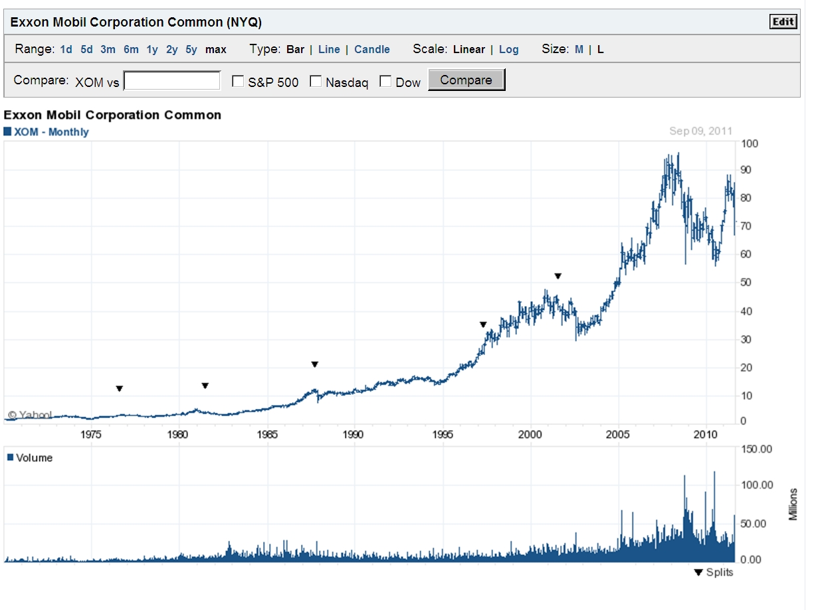Select chart size L
The image size is (814, 610).
coord(600,49)
